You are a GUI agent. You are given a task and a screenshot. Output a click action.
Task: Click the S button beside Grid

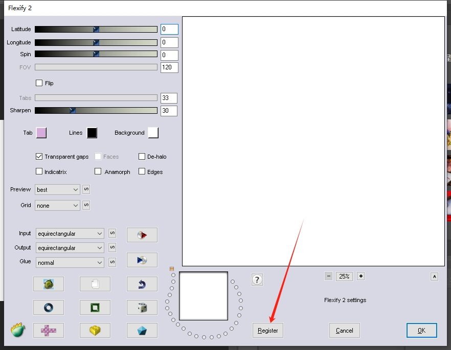[x=86, y=205]
